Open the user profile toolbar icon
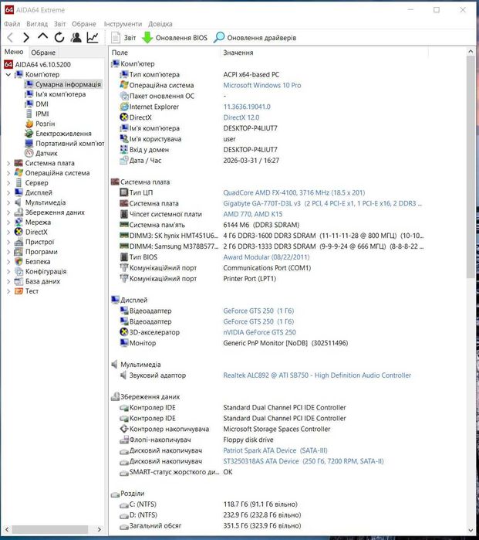479x540 pixels. (76, 37)
